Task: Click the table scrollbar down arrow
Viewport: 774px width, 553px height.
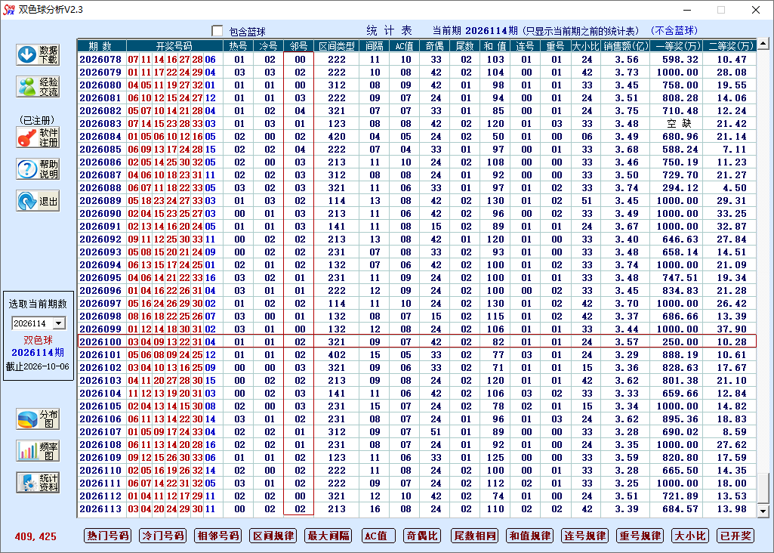Action: coord(763,511)
